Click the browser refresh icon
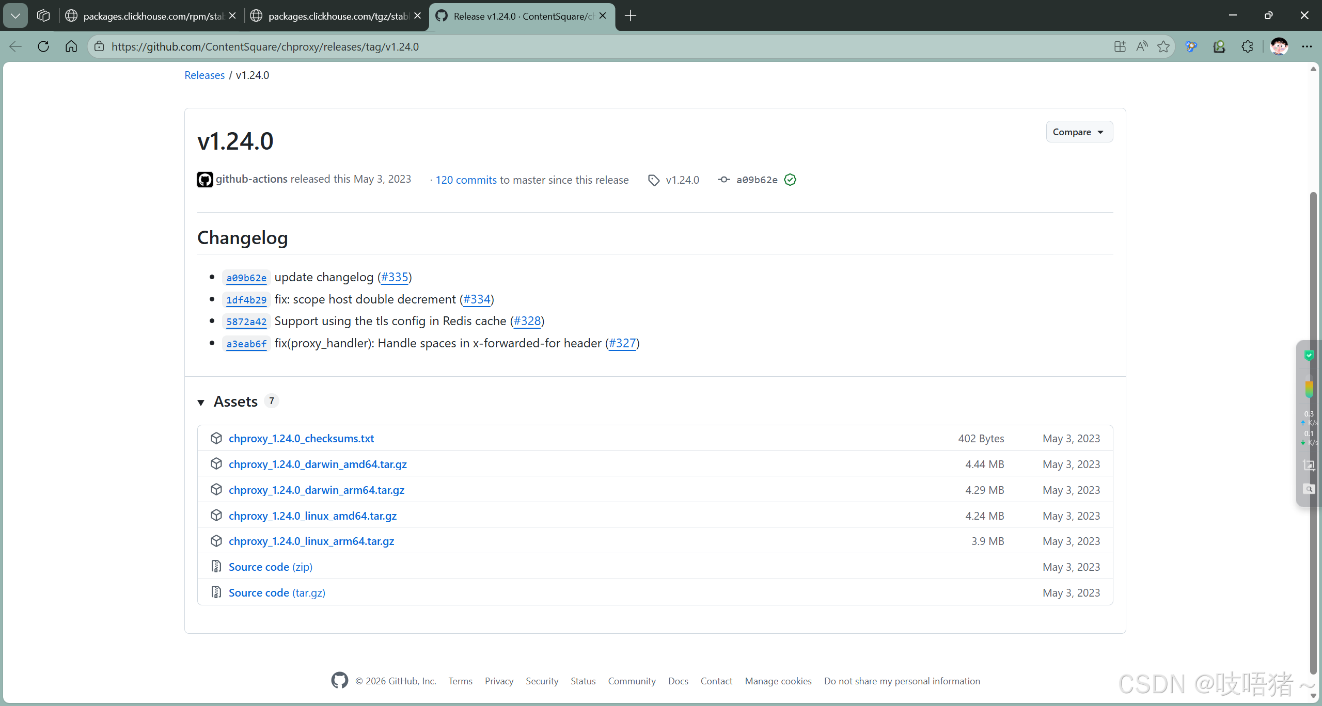The height and width of the screenshot is (706, 1322). 43,46
